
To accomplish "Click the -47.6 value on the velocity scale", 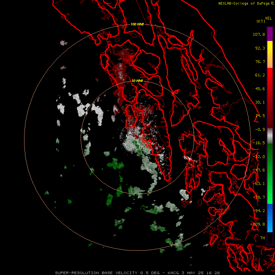I will click(x=259, y=170).
